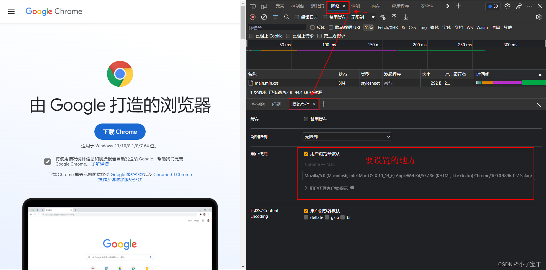The image size is (546, 270).
Task: Sort by timeline column arrow
Action: click(540, 74)
